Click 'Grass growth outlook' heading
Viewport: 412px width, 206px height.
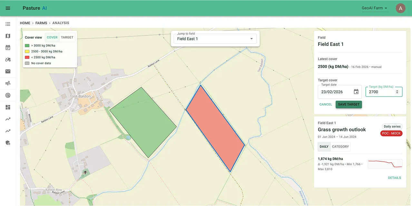(342, 129)
